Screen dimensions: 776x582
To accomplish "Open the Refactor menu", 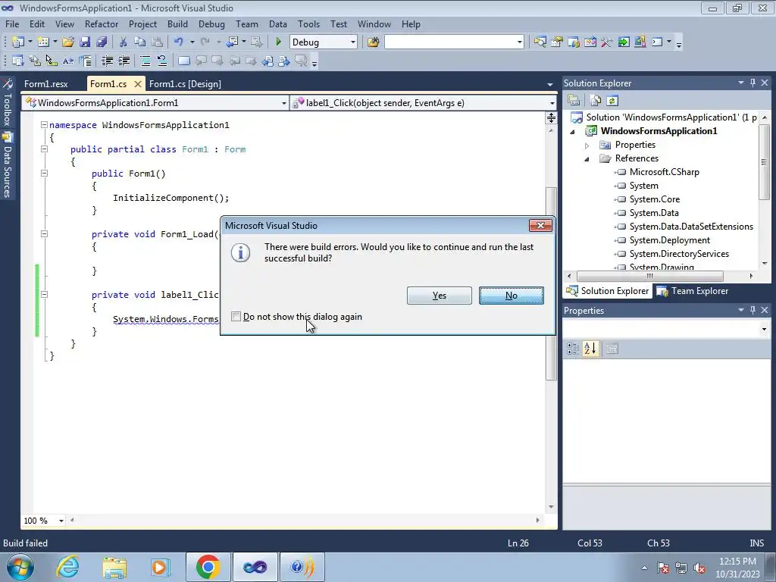I will pyautogui.click(x=102, y=23).
